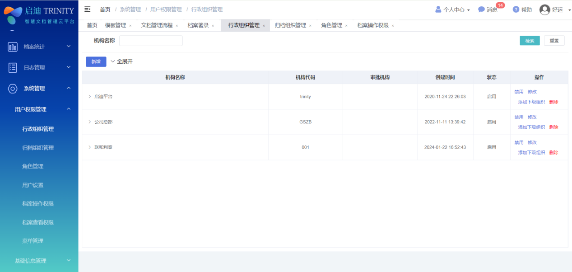This screenshot has width=572, height=272.
Task: Expand the 联和利泰 row
Action: point(89,147)
